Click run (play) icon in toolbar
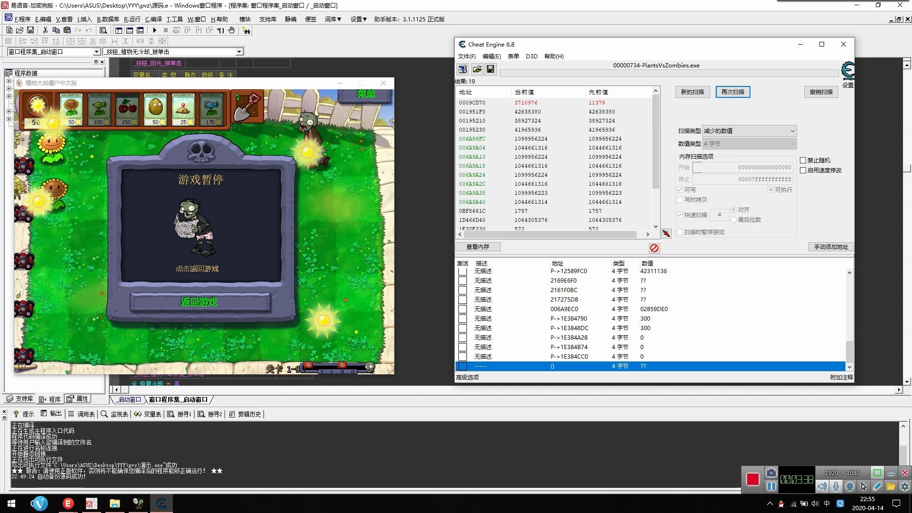This screenshot has height=513, width=912. 154,30
